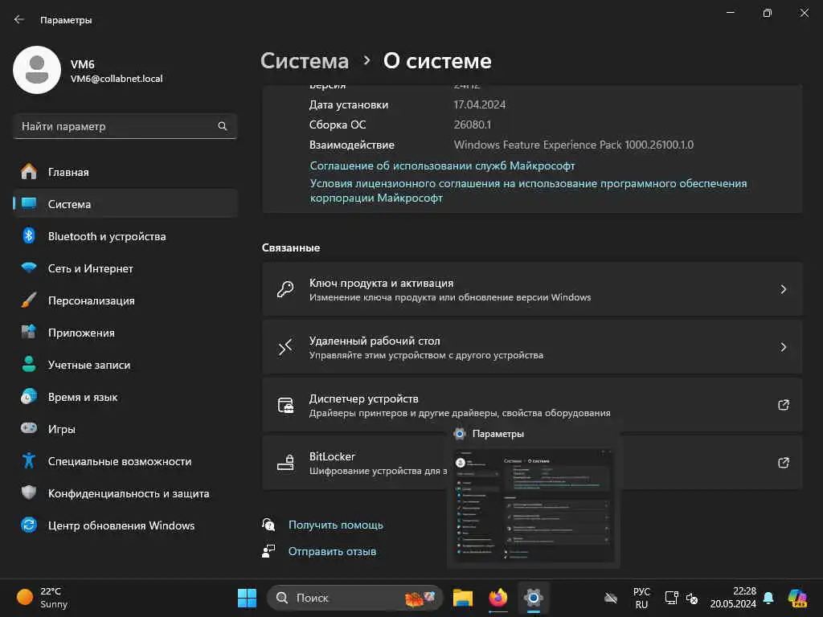Screen dimensions: 823x617
Task: Open external link icon on Диспетчер устройств row
Action: click(x=783, y=405)
